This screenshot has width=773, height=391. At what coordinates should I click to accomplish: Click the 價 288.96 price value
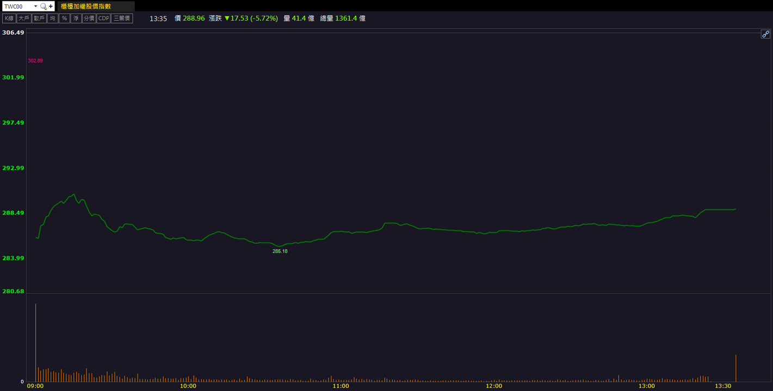[189, 18]
